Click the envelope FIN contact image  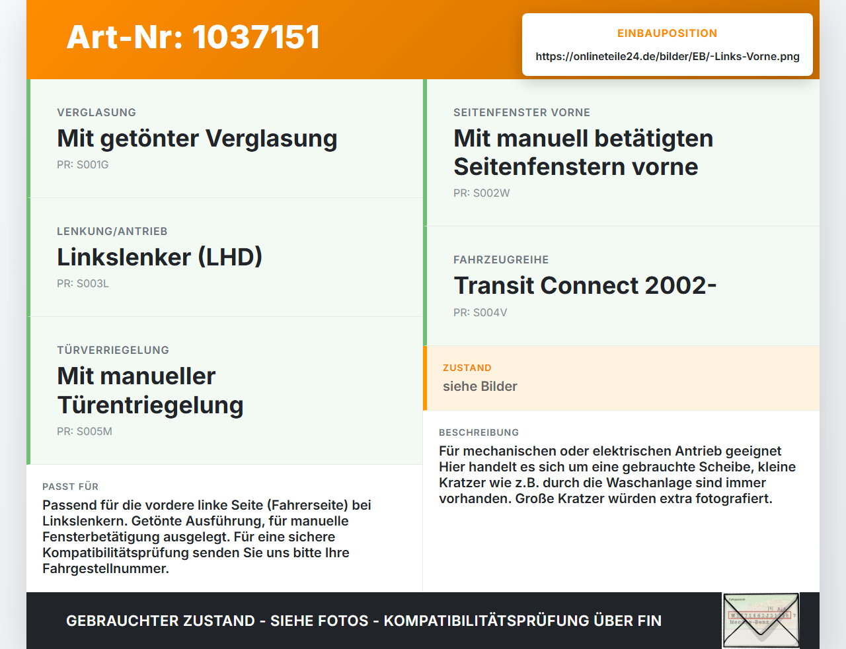(761, 620)
